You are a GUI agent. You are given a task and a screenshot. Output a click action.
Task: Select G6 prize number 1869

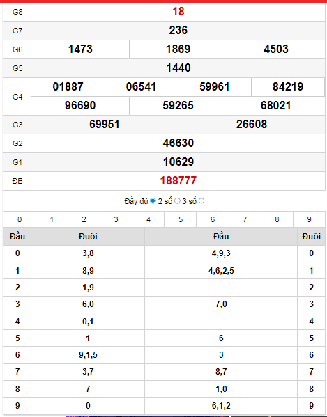click(x=178, y=49)
